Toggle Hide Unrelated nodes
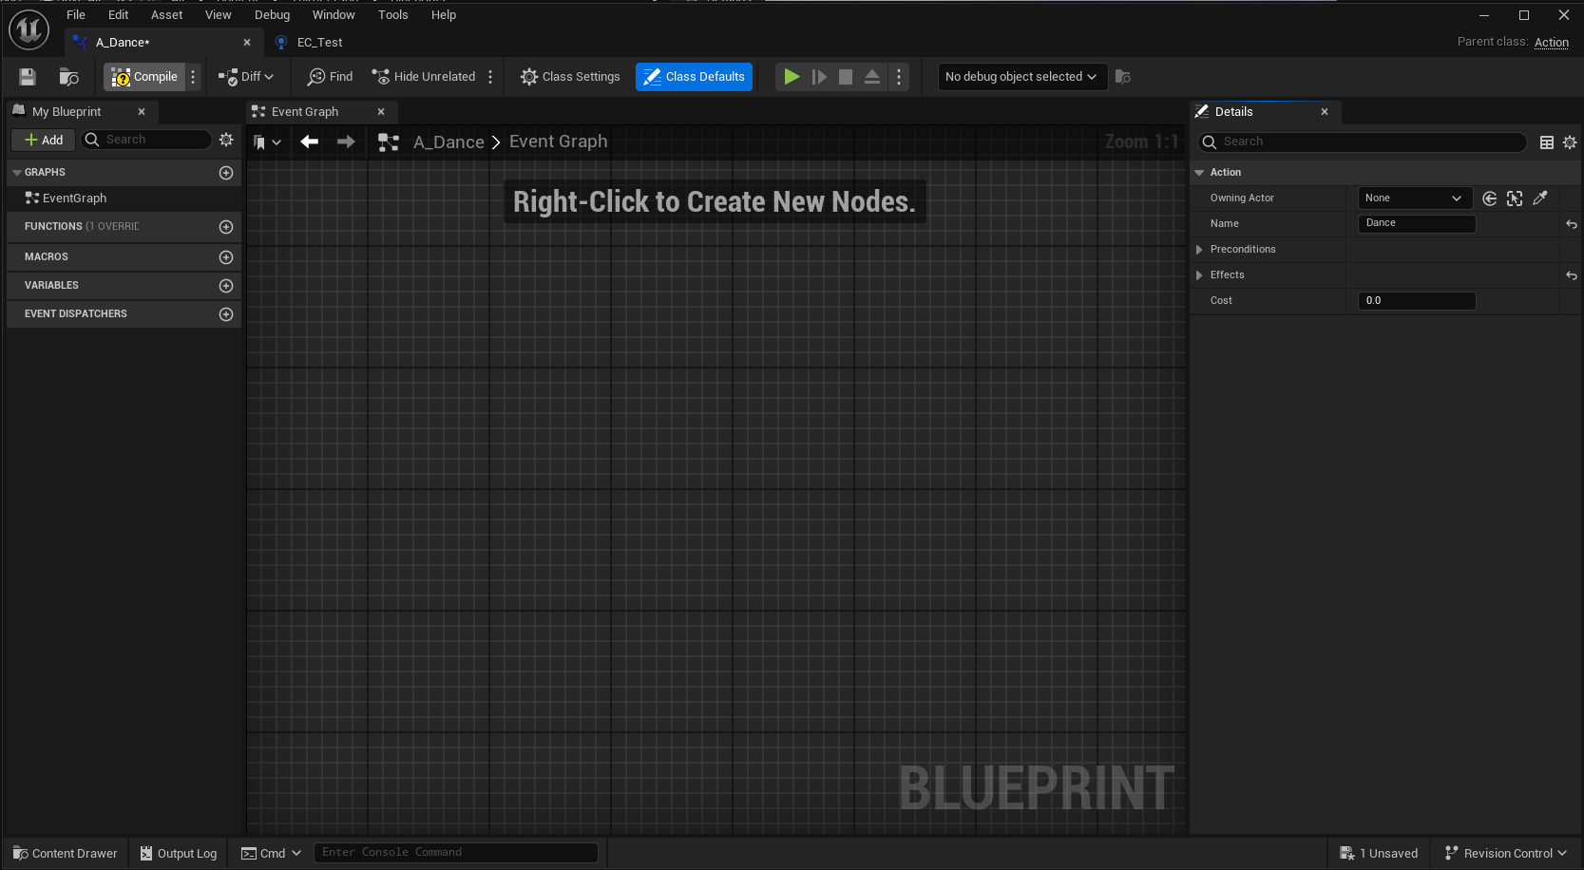Image resolution: width=1584 pixels, height=870 pixels. pyautogui.click(x=423, y=77)
